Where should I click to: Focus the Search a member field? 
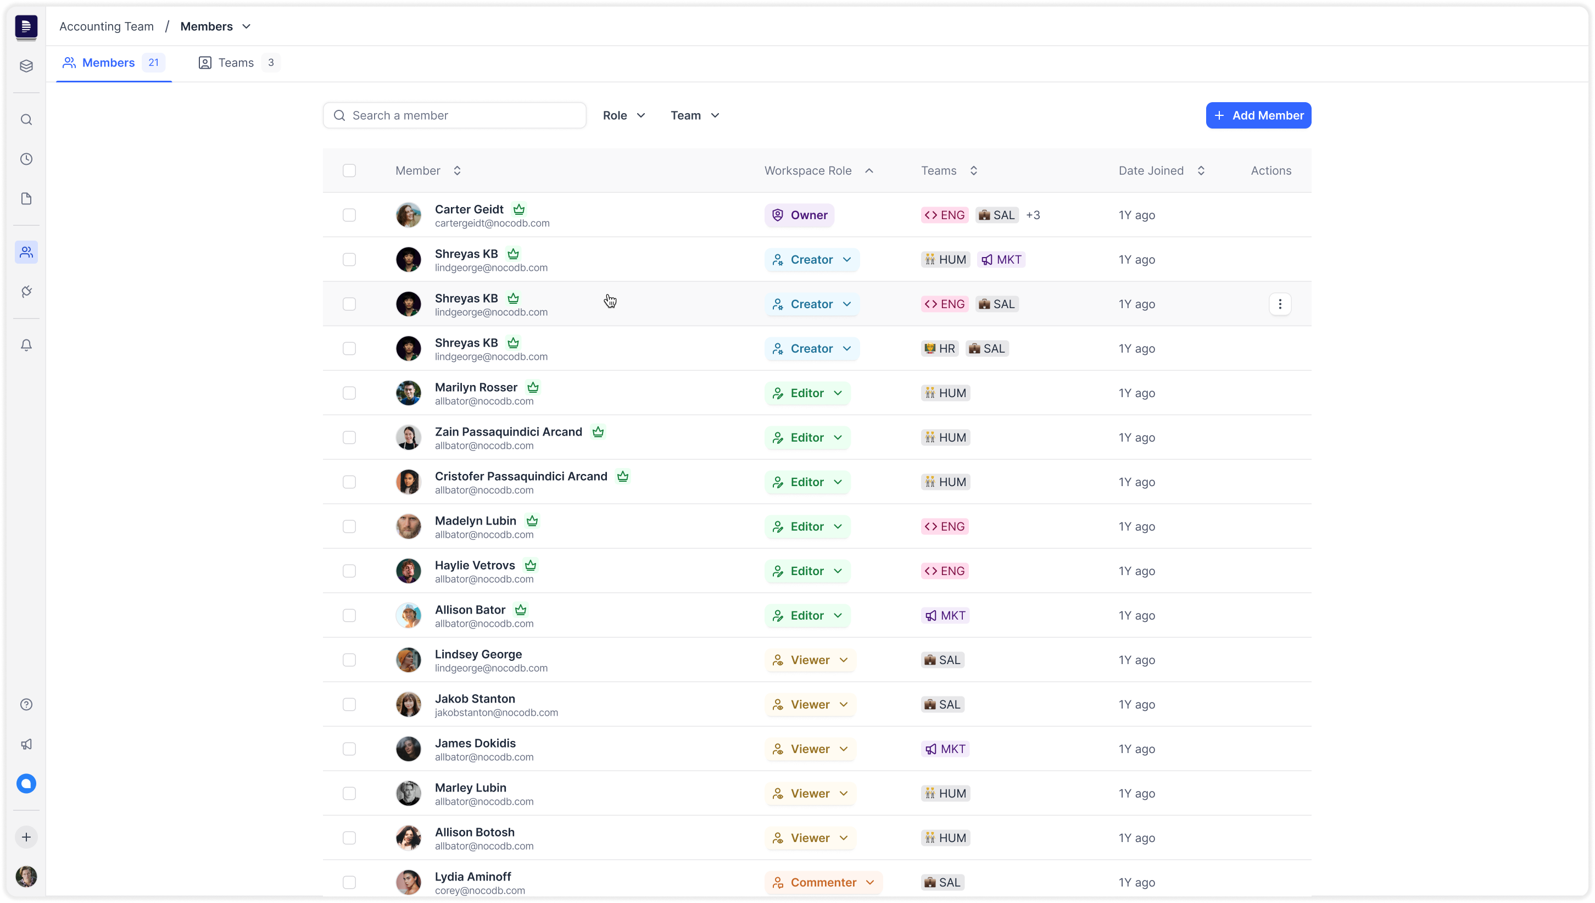point(455,115)
